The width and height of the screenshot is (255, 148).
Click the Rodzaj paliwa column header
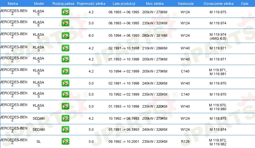pos(63,4)
